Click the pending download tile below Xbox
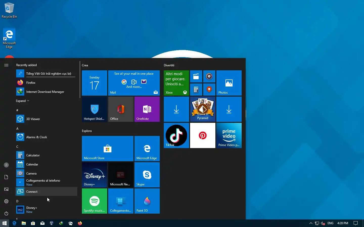Image resolution: width=364 pixels, height=227 pixels. point(176,109)
